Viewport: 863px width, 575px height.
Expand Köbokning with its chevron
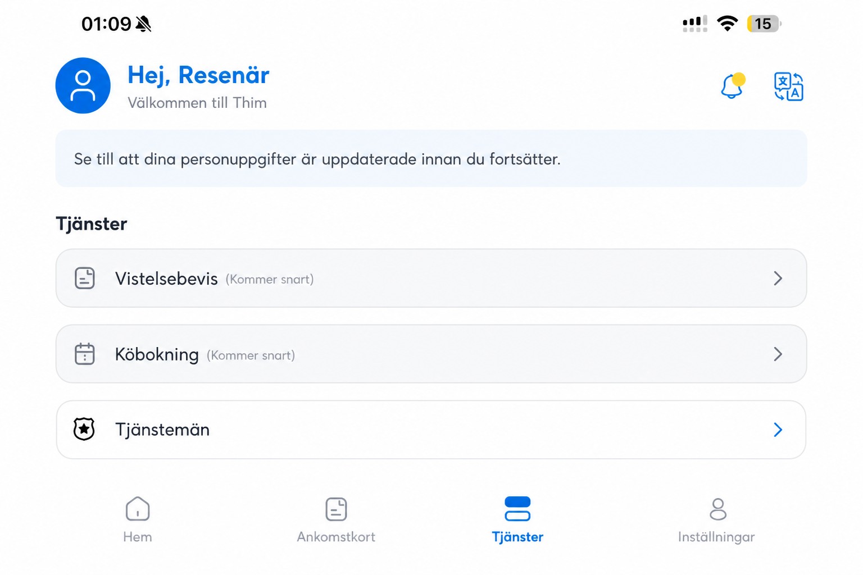pyautogui.click(x=778, y=354)
